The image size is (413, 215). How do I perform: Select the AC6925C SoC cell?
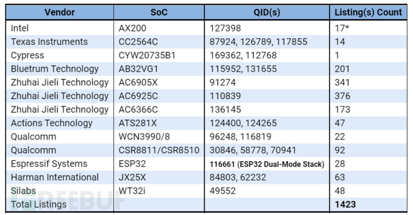(x=159, y=96)
